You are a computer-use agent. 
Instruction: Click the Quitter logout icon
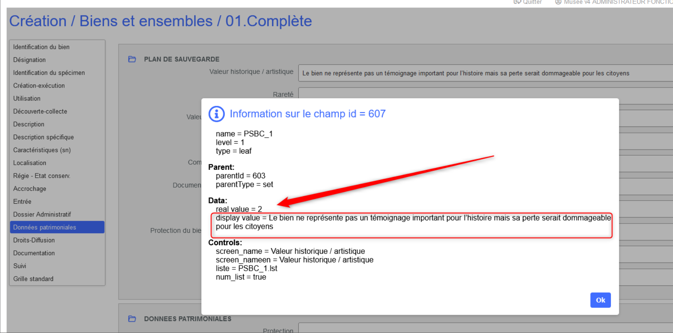(517, 2)
